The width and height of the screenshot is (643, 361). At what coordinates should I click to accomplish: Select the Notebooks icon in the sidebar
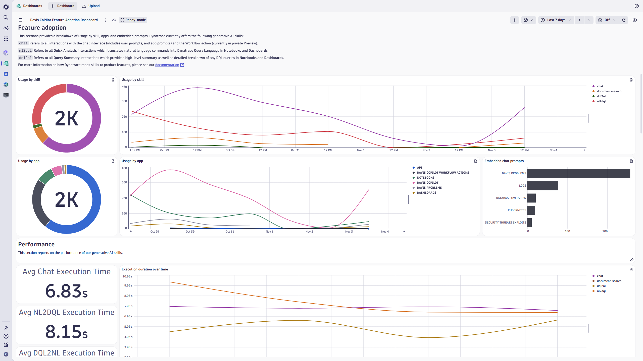pos(6,53)
